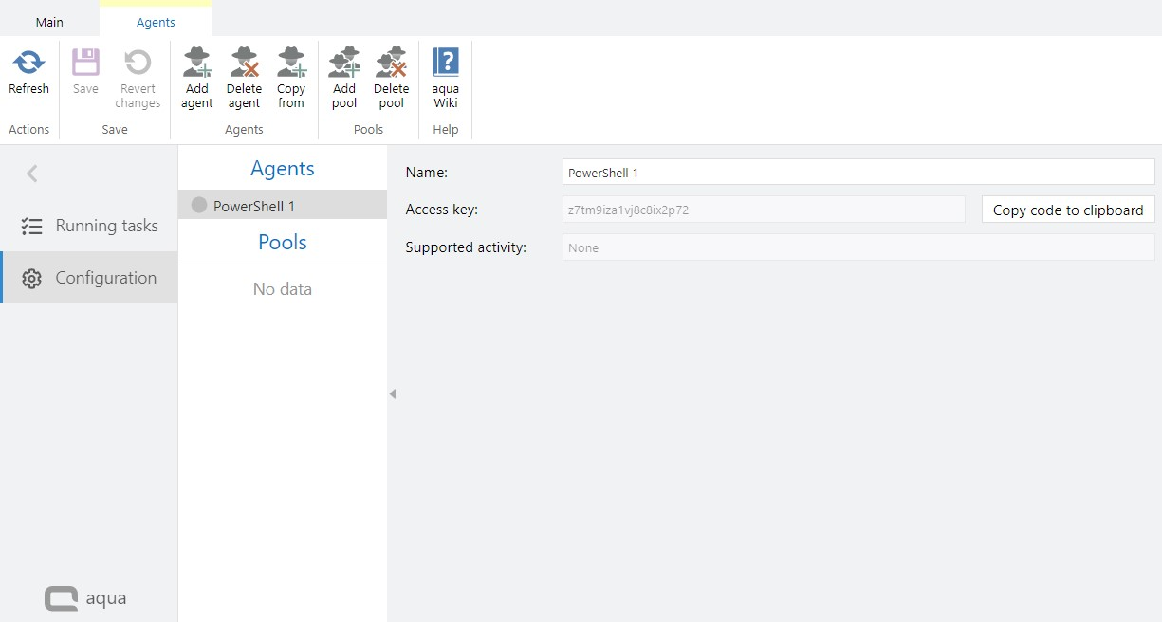This screenshot has width=1162, height=622.
Task: Click the Supported activity field
Action: [858, 247]
